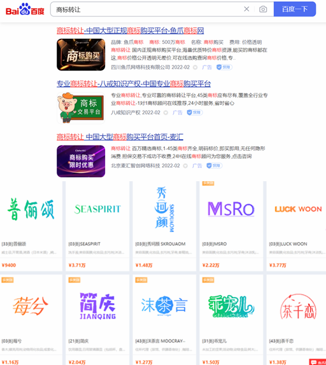Click the 广告 label on 四川鱼爪网络科技 row

tap(207, 67)
